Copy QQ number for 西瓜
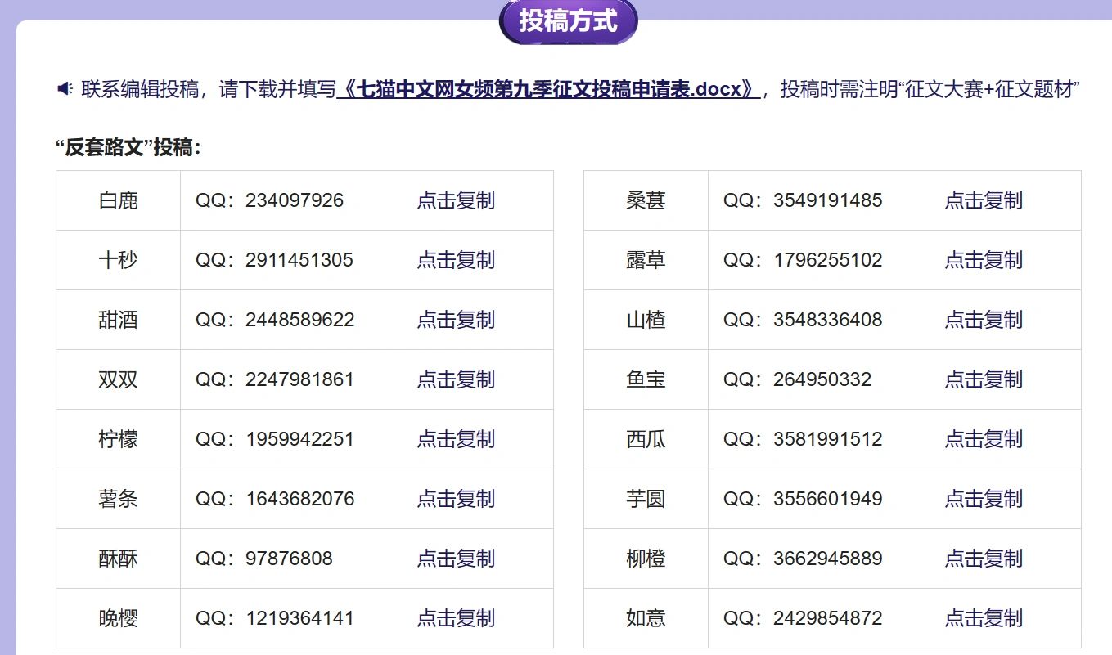Viewport: 1112px width, 655px height. click(x=984, y=439)
